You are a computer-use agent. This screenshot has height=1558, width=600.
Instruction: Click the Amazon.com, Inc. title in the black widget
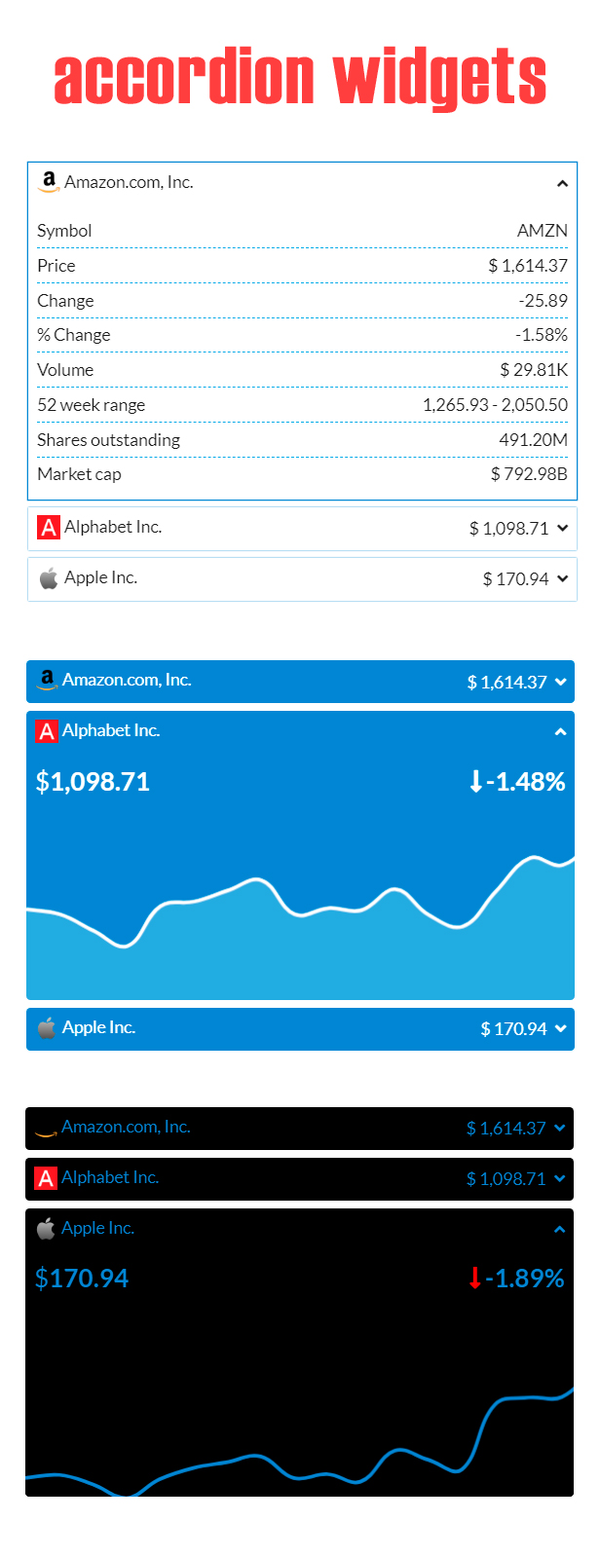(126, 1128)
